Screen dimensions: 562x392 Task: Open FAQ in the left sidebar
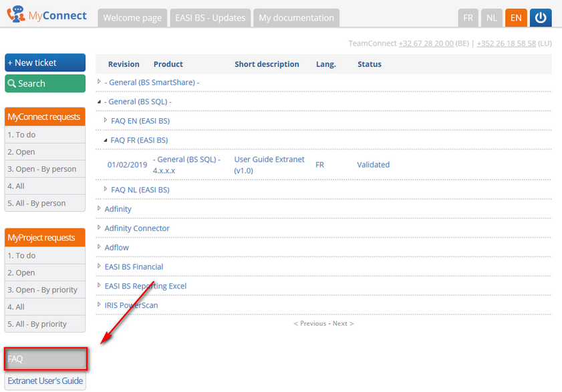coord(45,359)
